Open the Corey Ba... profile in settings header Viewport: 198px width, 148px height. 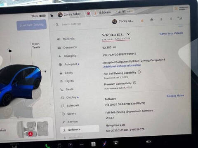123,21
